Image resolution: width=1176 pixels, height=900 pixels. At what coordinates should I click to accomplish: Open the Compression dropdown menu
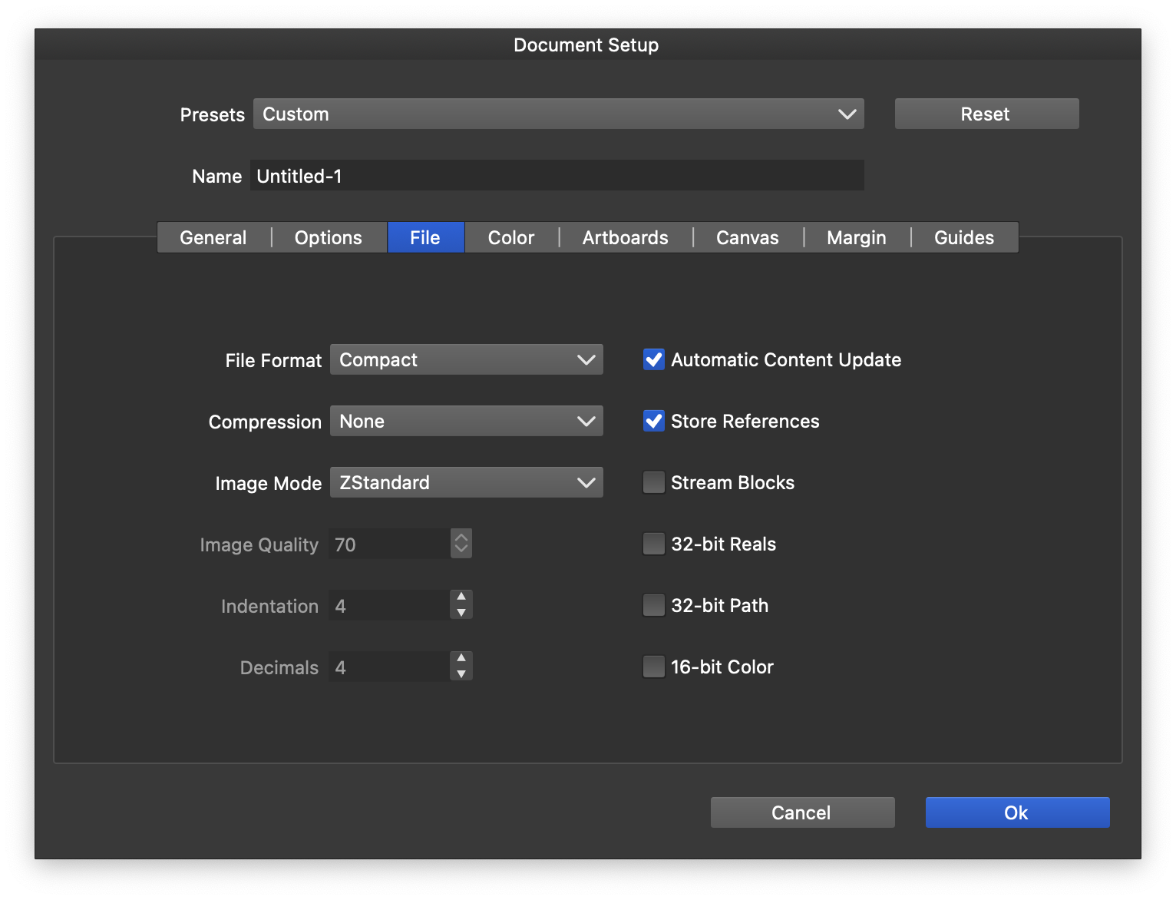coord(466,421)
